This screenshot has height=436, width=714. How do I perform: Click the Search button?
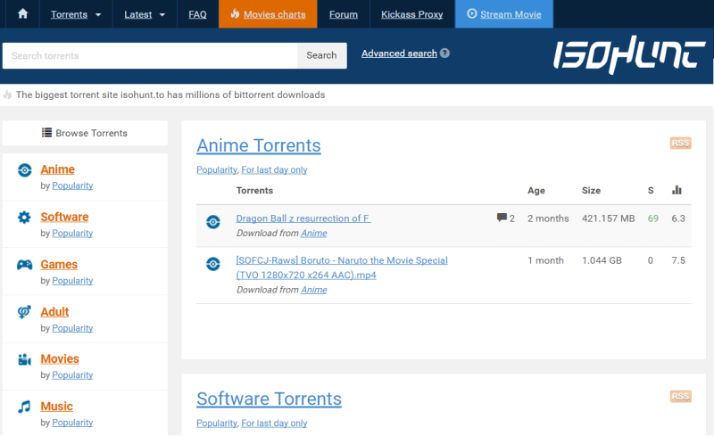(321, 55)
